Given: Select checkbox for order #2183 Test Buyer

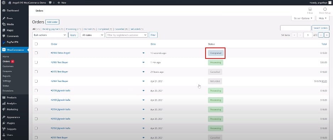Looking at the screenshot, I should (x=36, y=62).
